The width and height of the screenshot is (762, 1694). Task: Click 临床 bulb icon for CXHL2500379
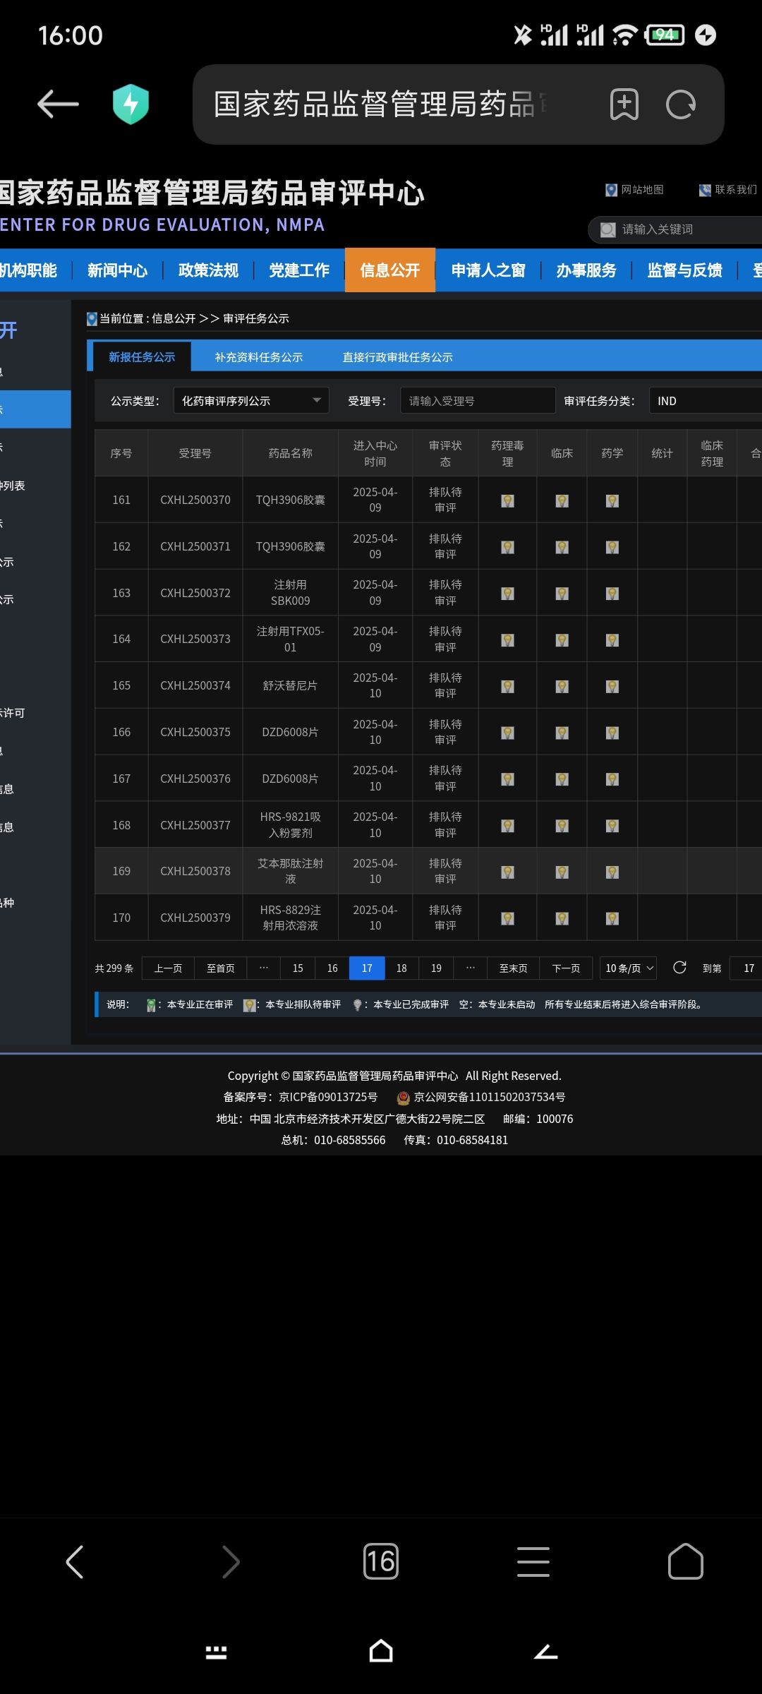[562, 918]
